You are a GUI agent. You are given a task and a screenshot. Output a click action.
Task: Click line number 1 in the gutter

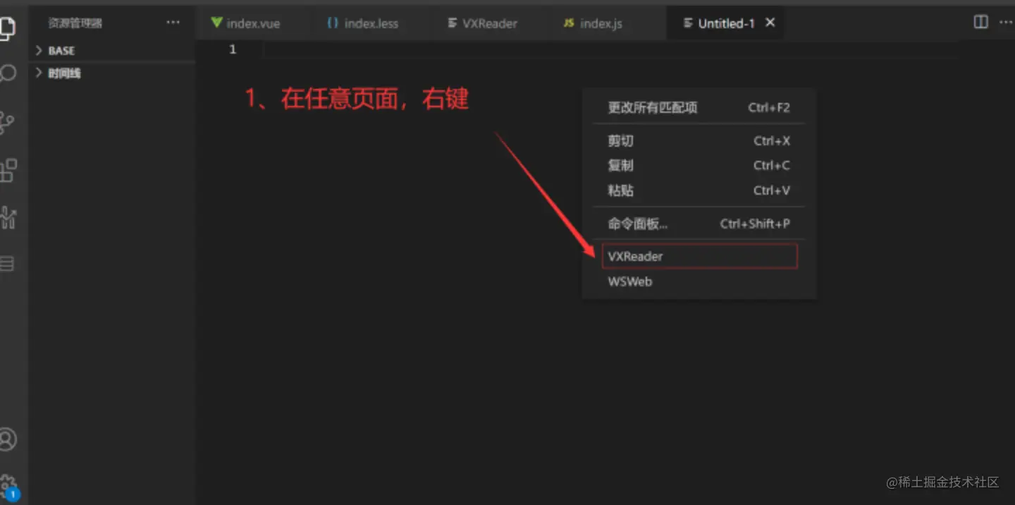(233, 49)
